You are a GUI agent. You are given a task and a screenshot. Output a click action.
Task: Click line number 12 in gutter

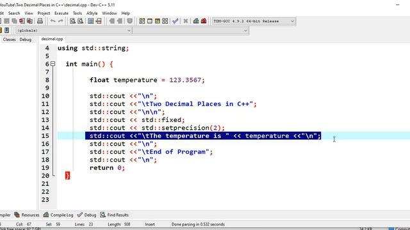pos(45,112)
